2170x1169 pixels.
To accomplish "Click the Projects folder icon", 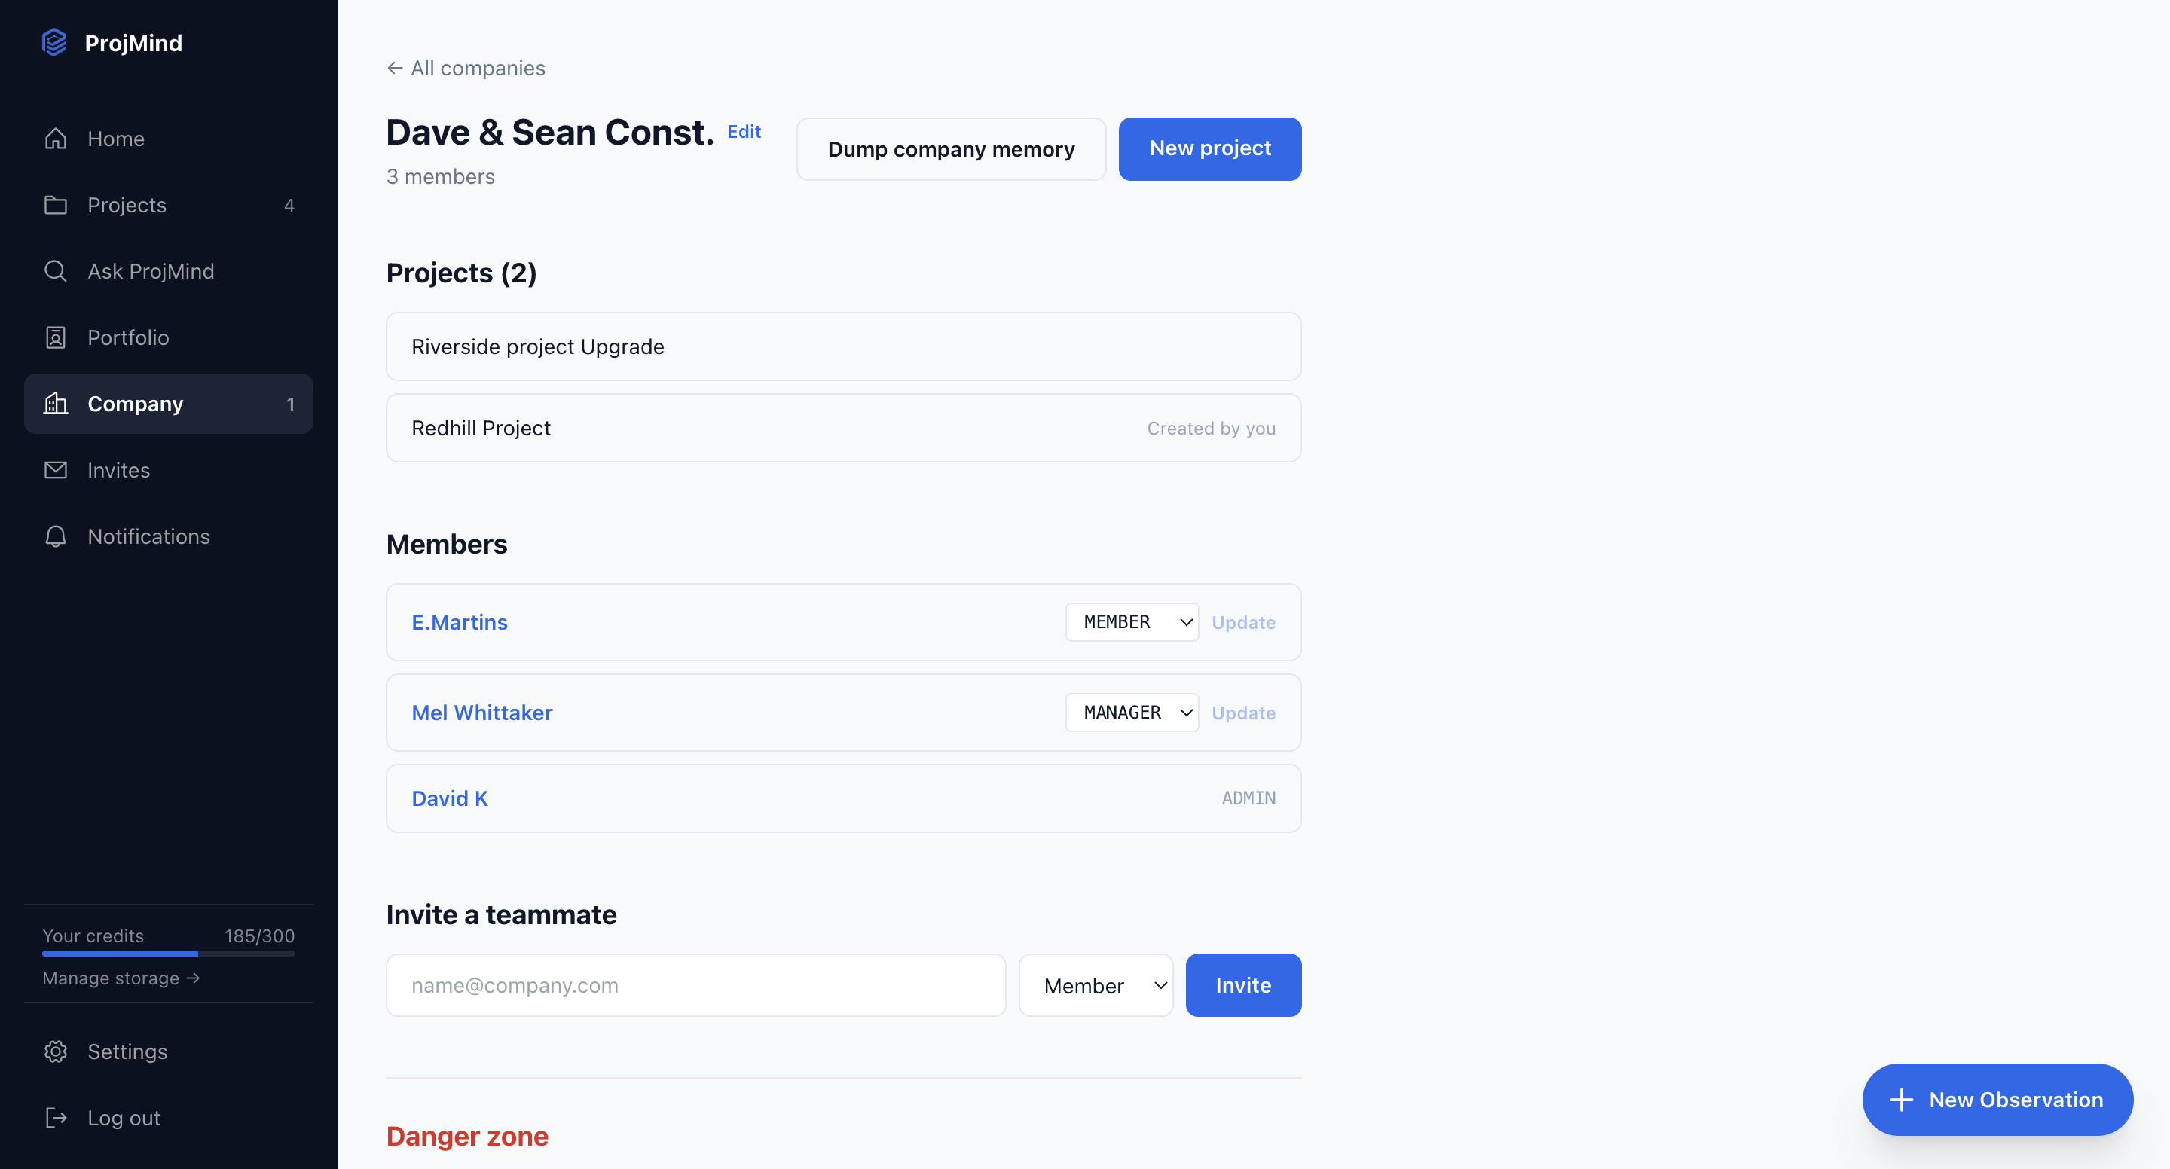I will coord(56,205).
